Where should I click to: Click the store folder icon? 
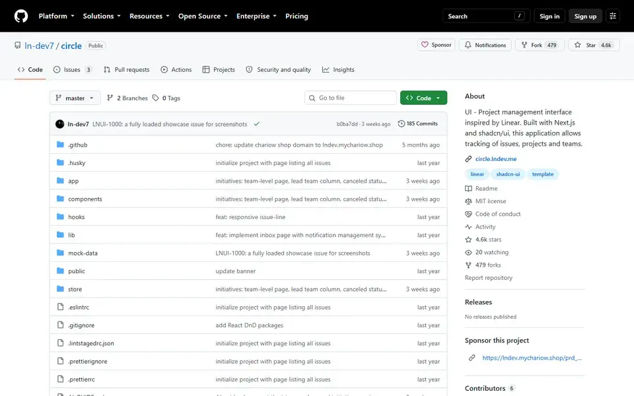coord(60,289)
